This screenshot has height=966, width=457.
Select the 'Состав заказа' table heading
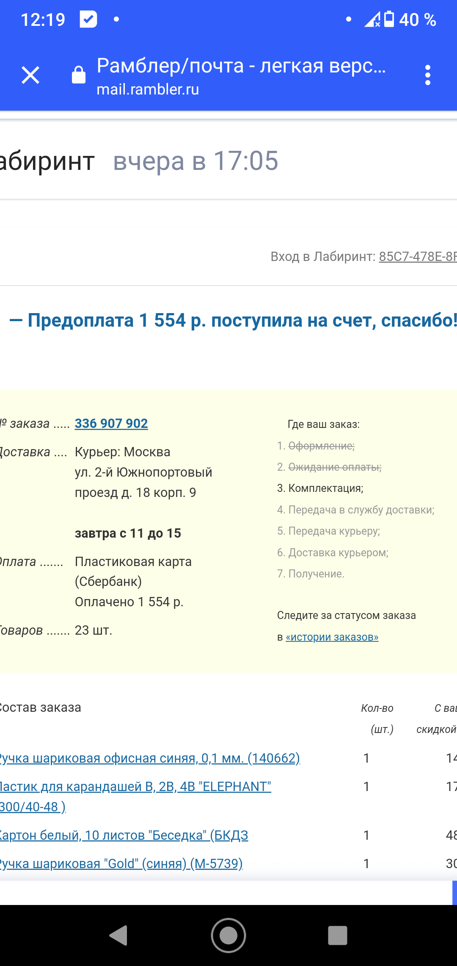(x=40, y=708)
